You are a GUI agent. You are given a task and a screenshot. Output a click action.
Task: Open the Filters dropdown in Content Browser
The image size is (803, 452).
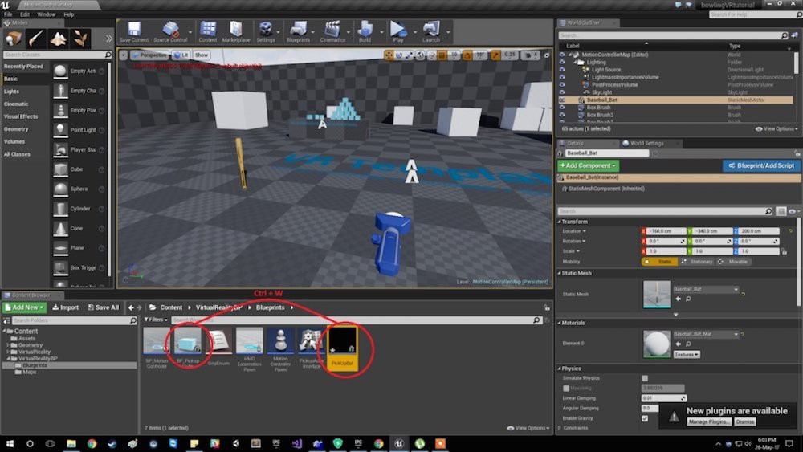tap(156, 320)
